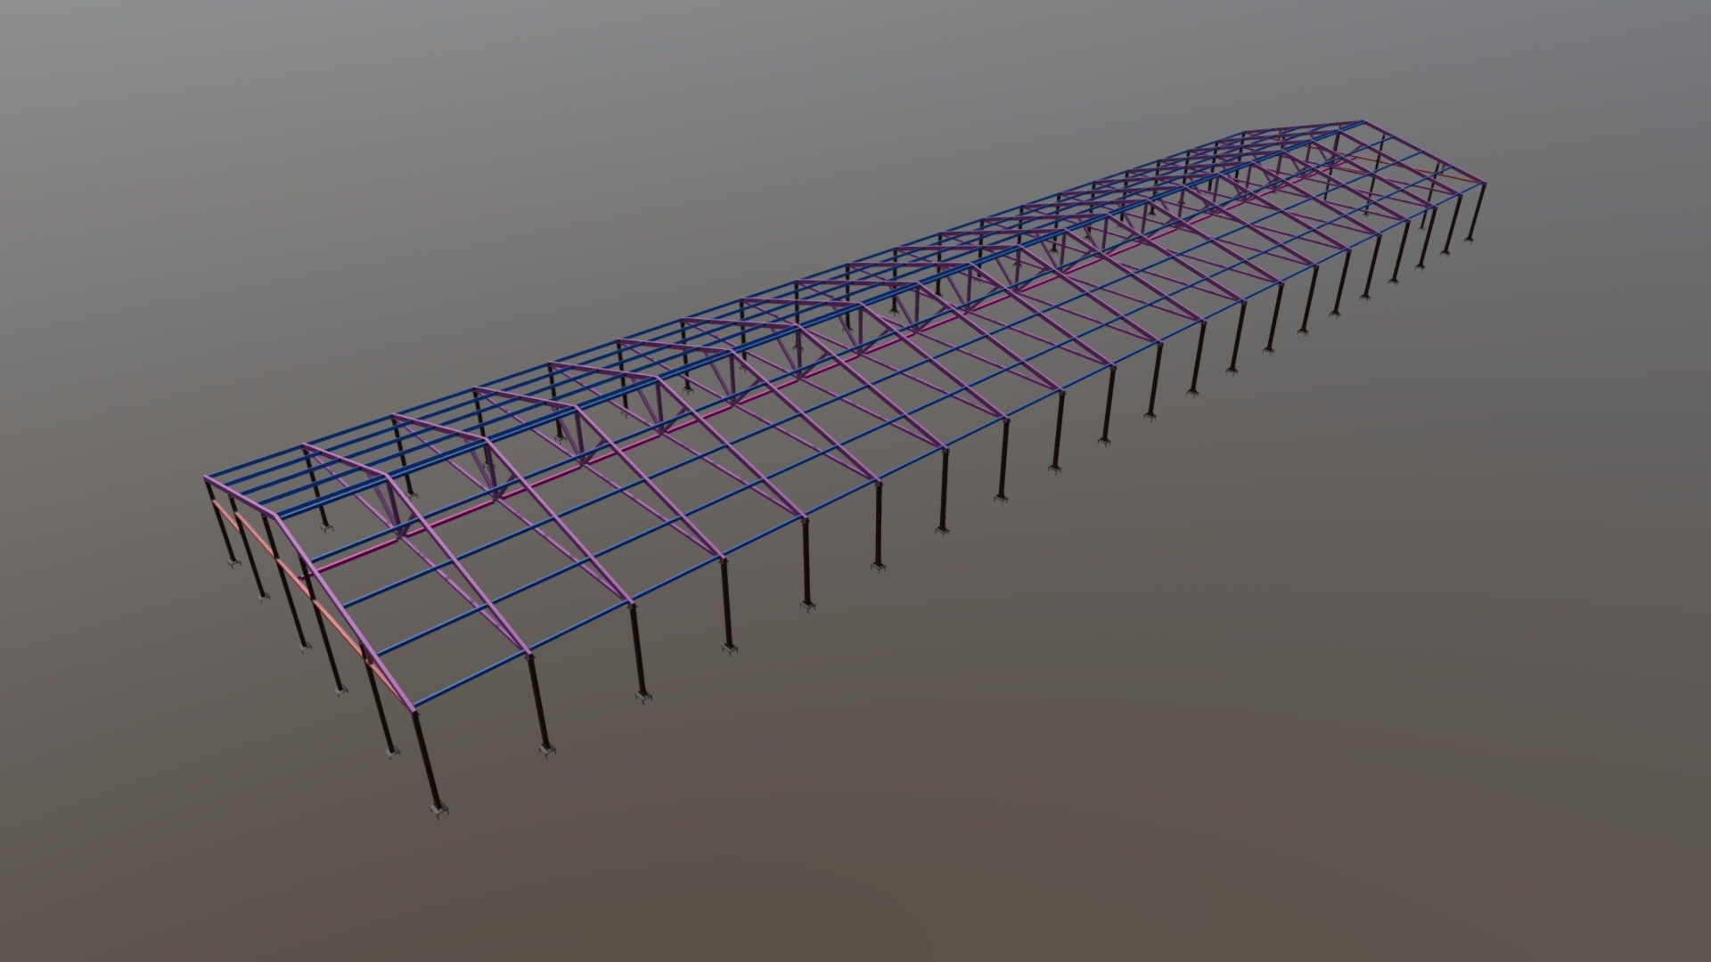1711x962 pixels.
Task: Click the nearest front corner column base plate
Action: pyautogui.click(x=439, y=810)
